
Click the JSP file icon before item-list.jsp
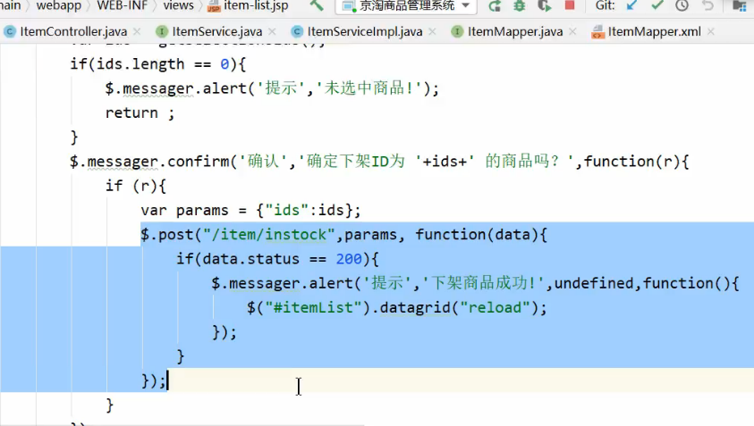pos(214,7)
